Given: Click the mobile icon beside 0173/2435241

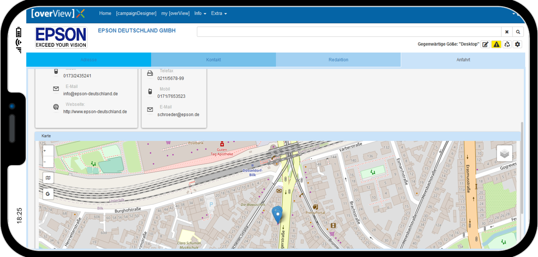Looking at the screenshot, I should point(56,71).
